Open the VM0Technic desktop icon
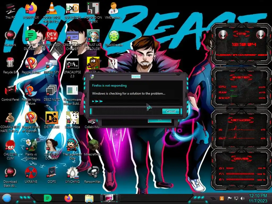The width and height of the screenshot is (272, 204). 114,11
